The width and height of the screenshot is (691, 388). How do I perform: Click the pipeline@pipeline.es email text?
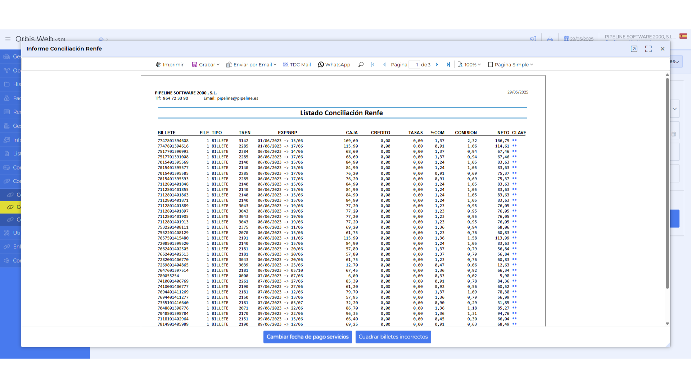(238, 98)
